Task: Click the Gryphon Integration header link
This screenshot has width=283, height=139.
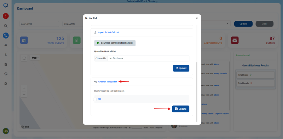Action: point(108,82)
